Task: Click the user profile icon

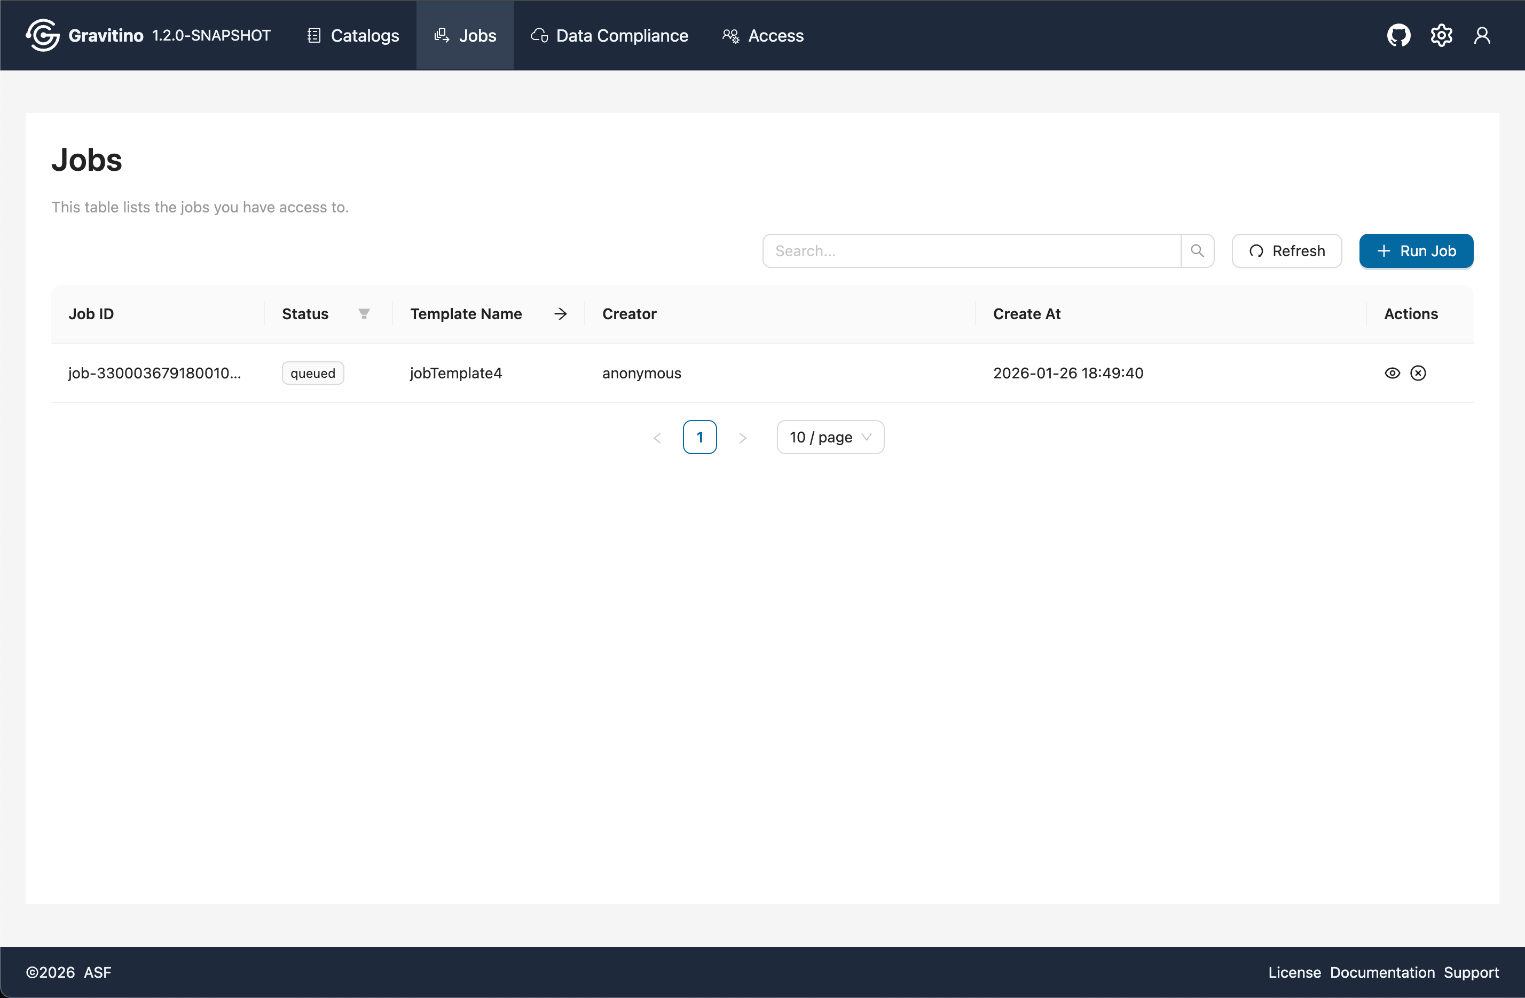Action: click(1482, 35)
